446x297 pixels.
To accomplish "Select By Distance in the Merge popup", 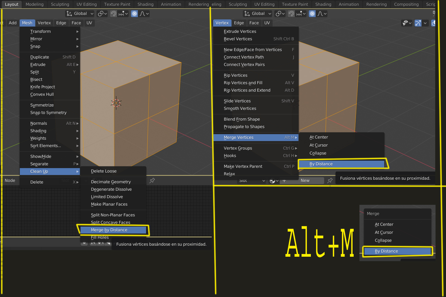I will click(x=398, y=251).
